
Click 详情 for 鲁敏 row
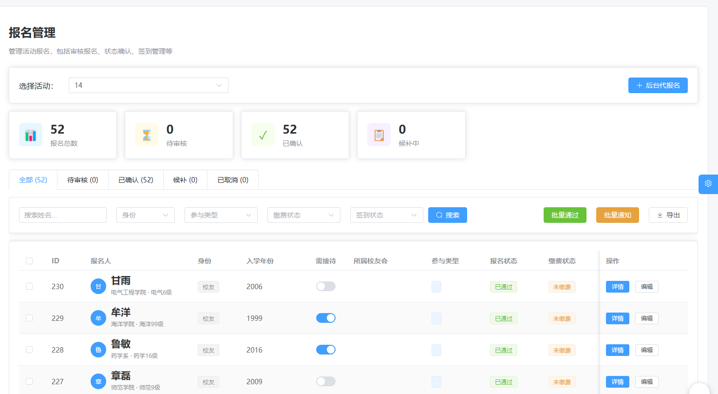618,350
